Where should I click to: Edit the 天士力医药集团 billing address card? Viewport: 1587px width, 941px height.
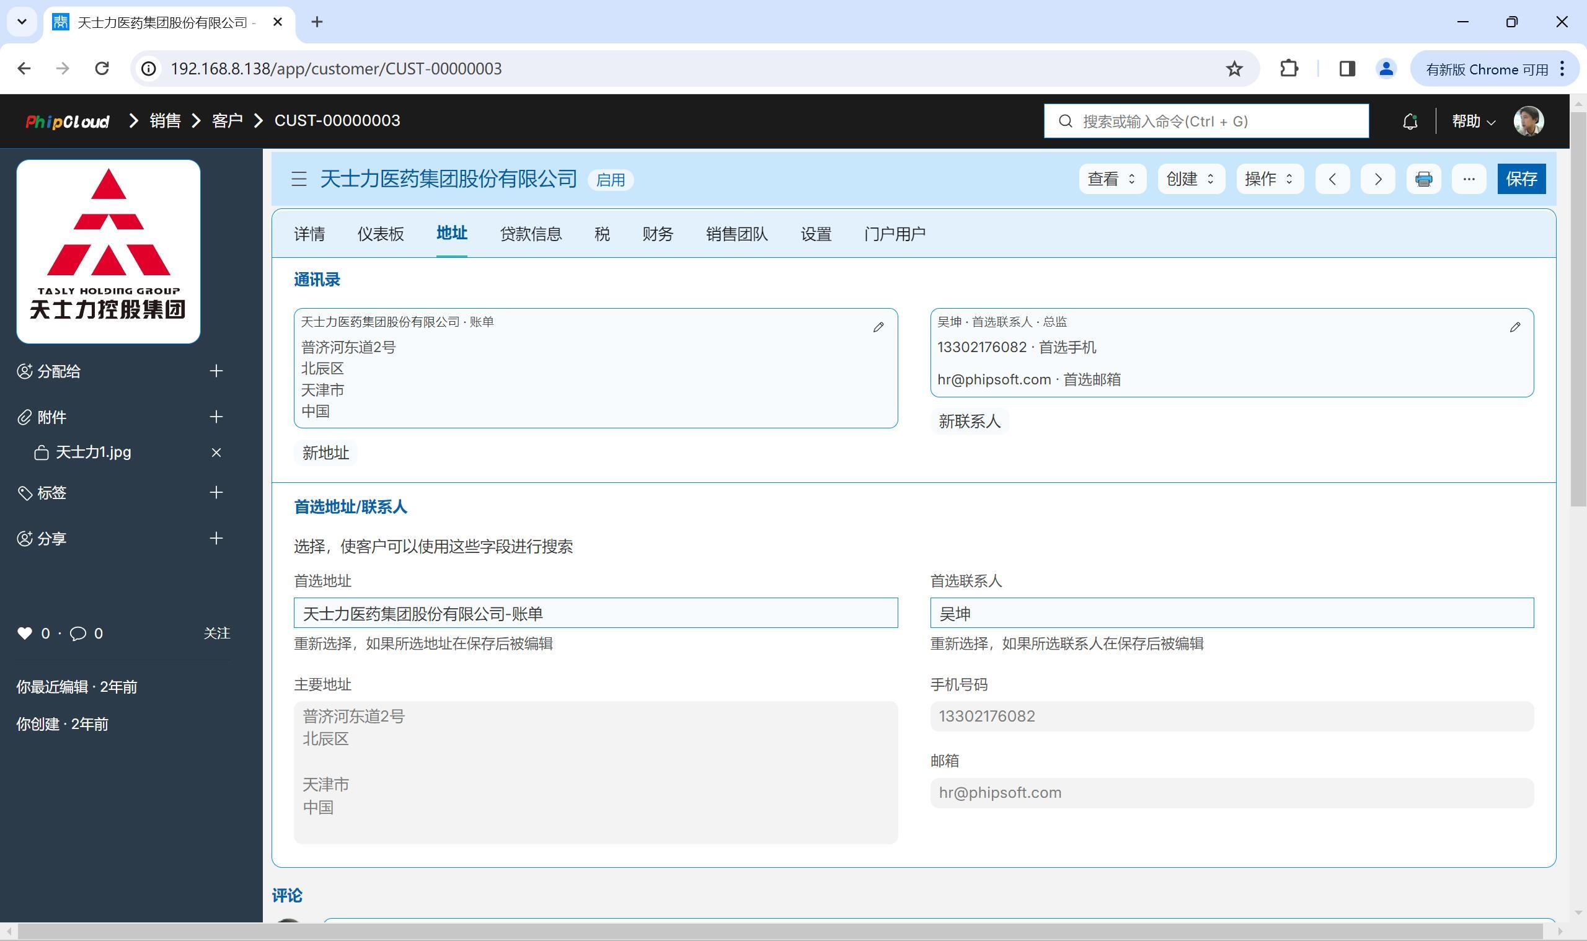click(x=878, y=327)
